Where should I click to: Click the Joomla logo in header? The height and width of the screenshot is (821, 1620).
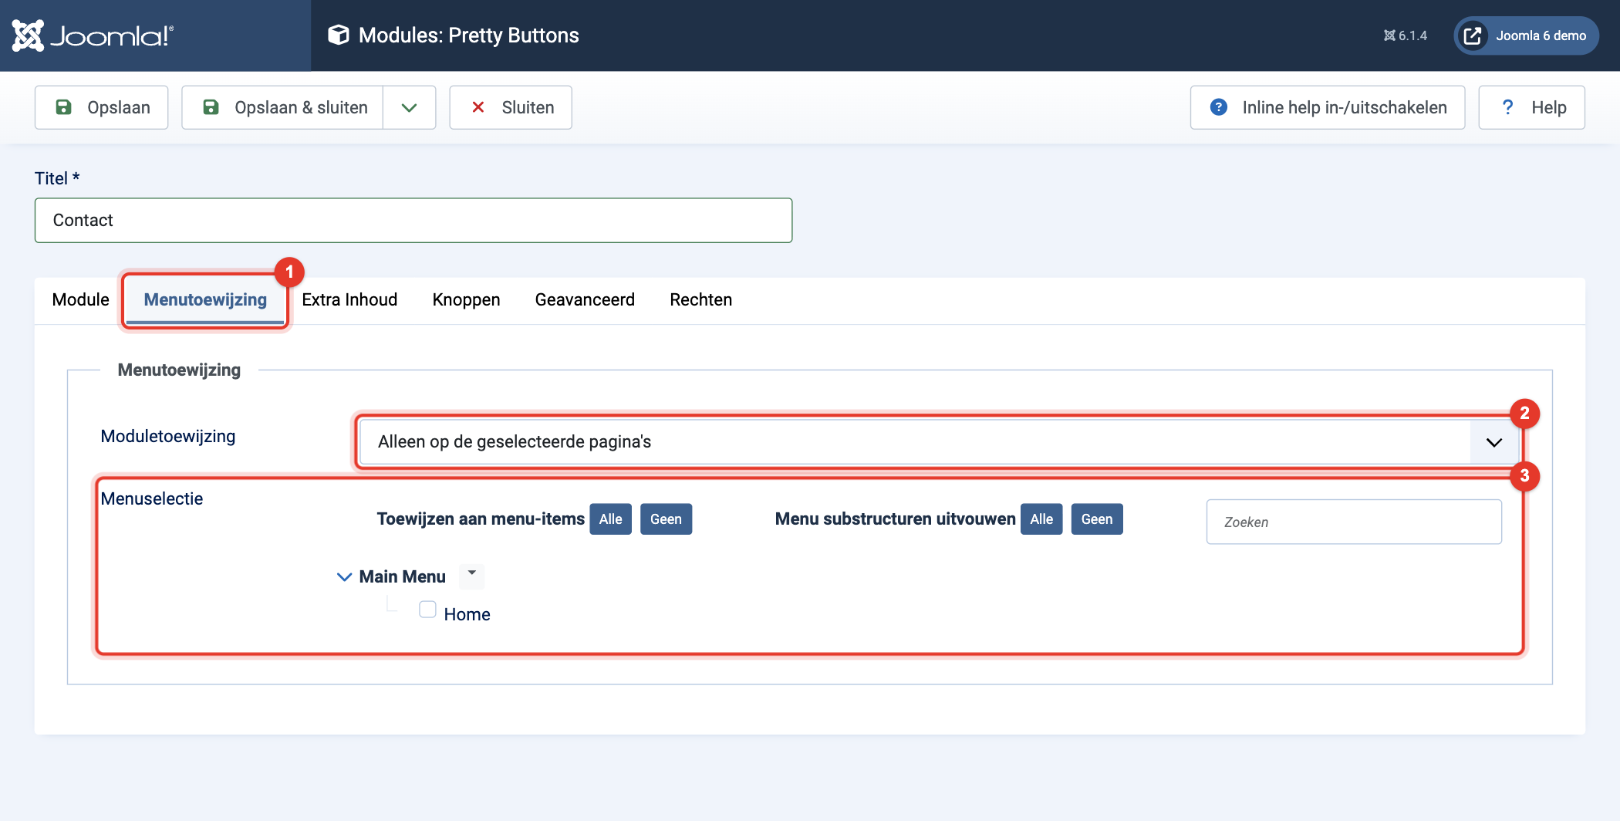point(93,35)
